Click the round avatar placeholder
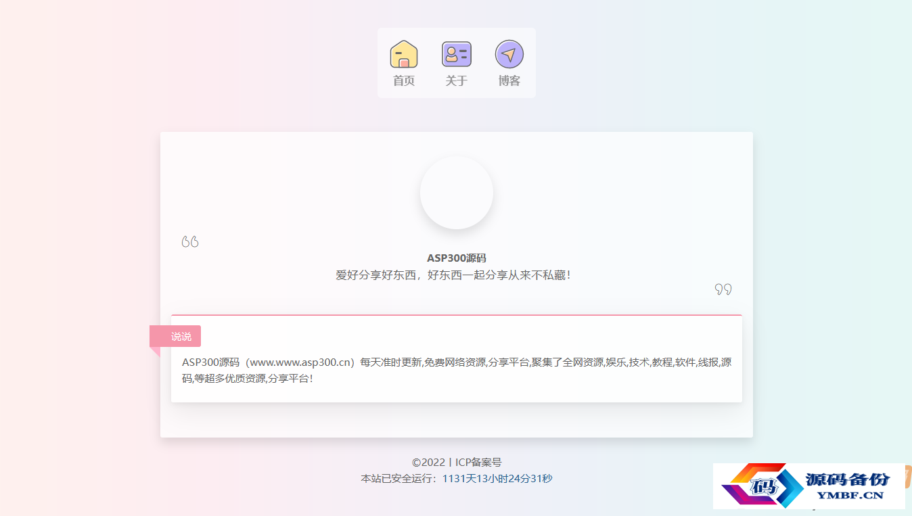The height and width of the screenshot is (516, 912). tap(457, 193)
